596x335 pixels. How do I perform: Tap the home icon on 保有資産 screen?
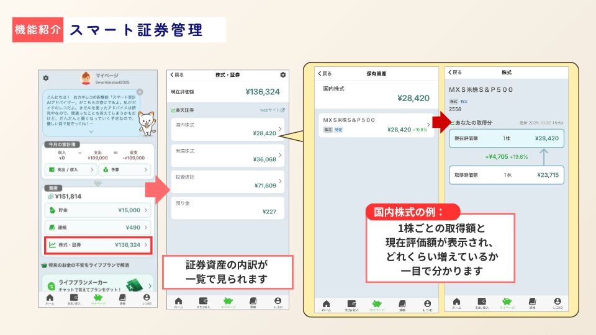[326, 303]
